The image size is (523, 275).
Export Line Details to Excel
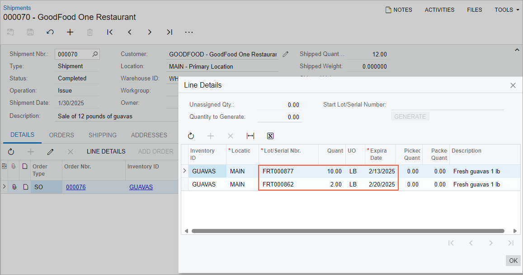pos(270,136)
